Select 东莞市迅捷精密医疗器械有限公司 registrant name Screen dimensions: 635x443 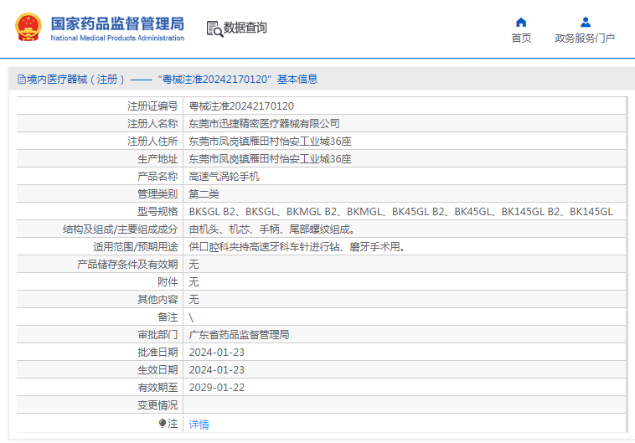pos(264,123)
